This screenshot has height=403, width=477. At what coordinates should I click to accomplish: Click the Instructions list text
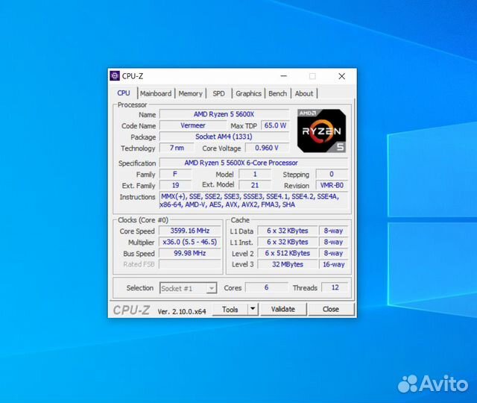253,201
